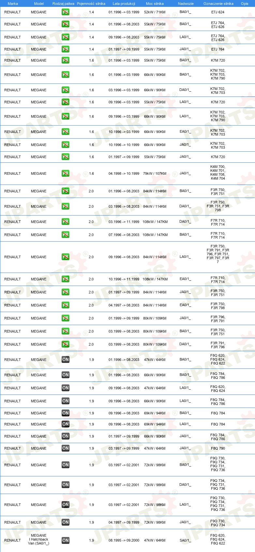This screenshot has width=255, height=552.
Task: Click the diesel ON icon in the 1.9 JA0/1_ 66kW / 90KM row
Action: click(x=66, y=436)
